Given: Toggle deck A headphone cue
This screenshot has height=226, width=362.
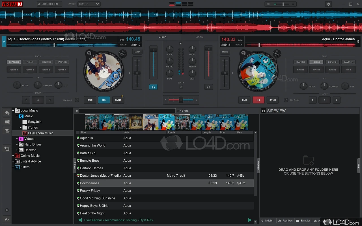Looking at the screenshot, I should [x=153, y=87].
